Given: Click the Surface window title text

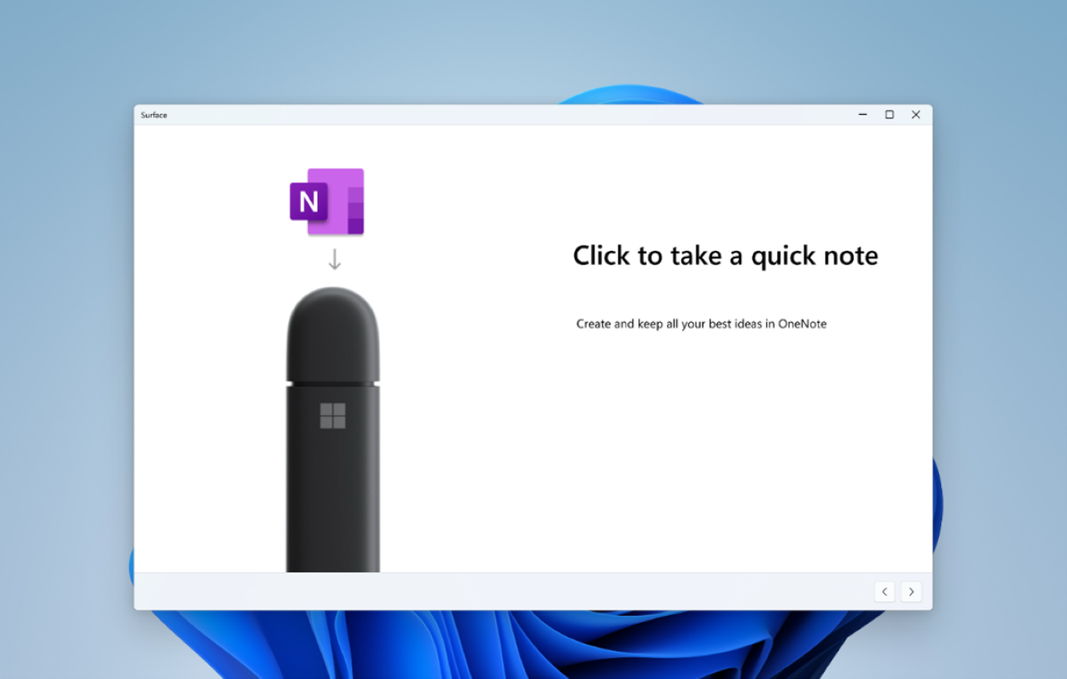Looking at the screenshot, I should (154, 115).
